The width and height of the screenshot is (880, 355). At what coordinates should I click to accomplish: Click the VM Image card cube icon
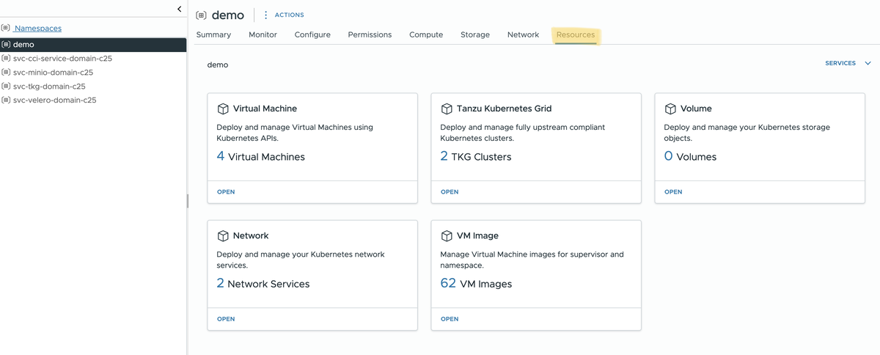click(447, 236)
